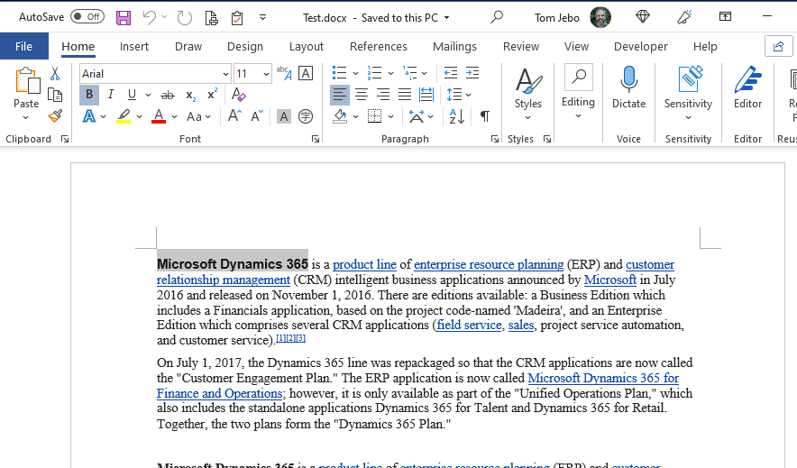797x468 pixels.
Task: Open Font dialog launcher
Action: (316, 139)
